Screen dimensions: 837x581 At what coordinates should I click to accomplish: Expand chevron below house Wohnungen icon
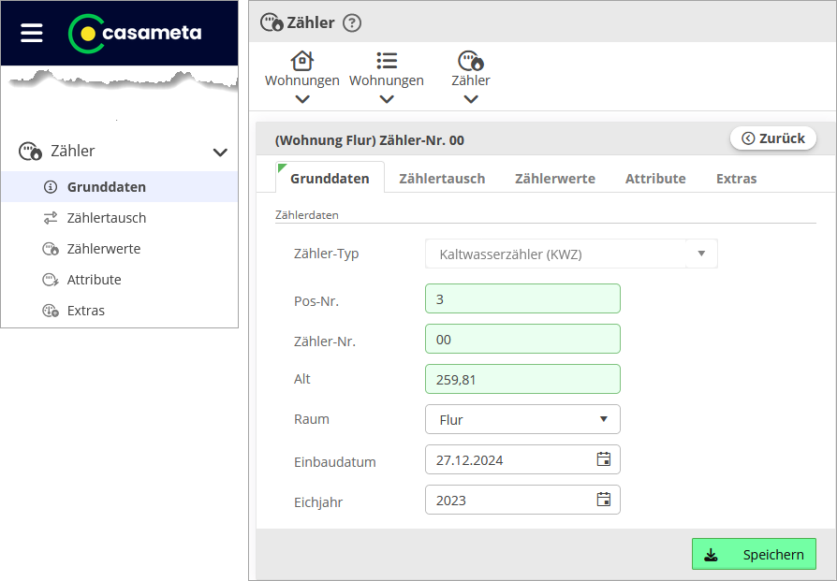click(301, 99)
